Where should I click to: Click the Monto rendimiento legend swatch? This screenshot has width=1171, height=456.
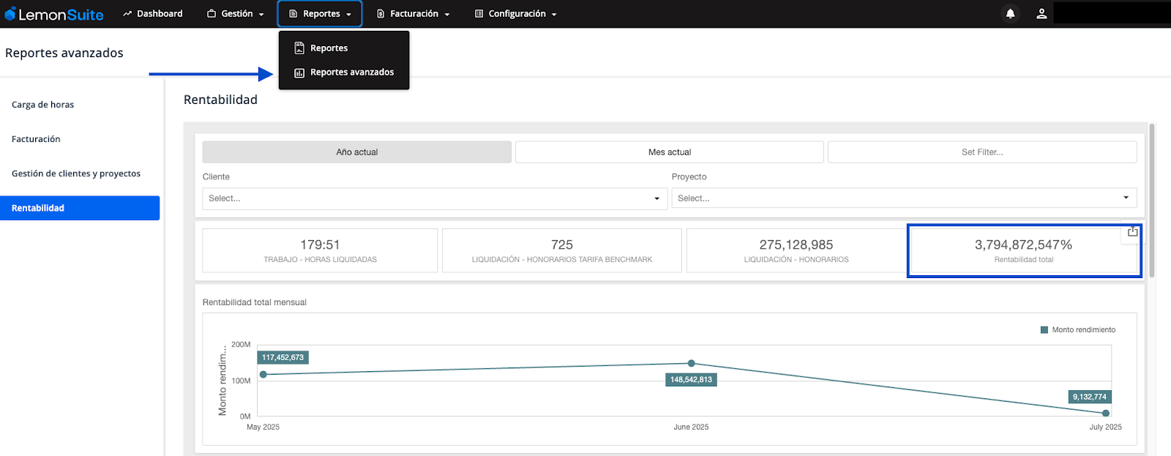[1044, 330]
